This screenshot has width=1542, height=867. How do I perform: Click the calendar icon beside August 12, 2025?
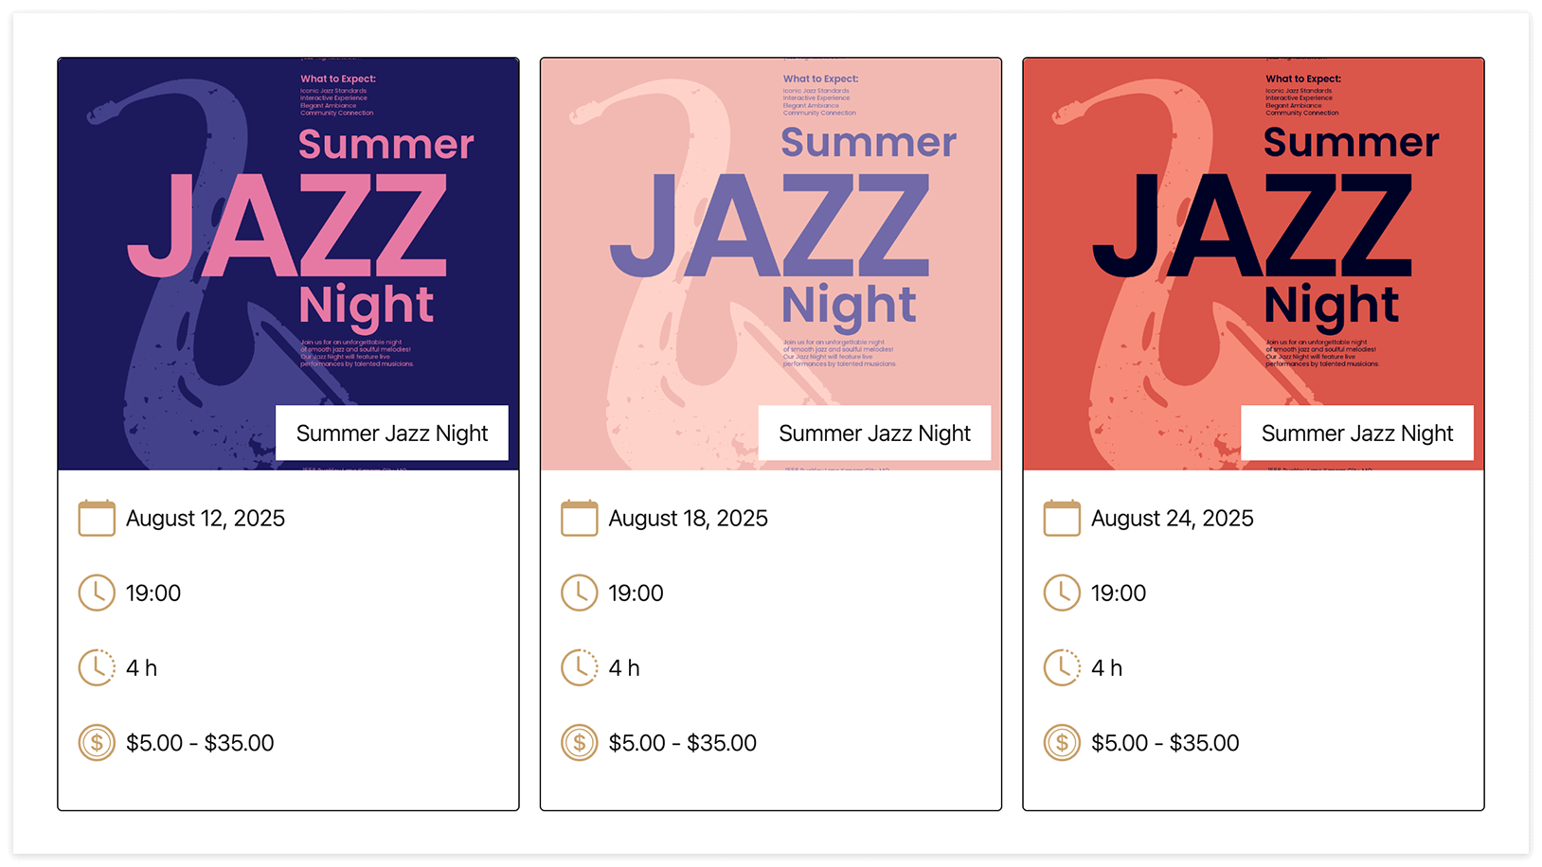point(97,519)
